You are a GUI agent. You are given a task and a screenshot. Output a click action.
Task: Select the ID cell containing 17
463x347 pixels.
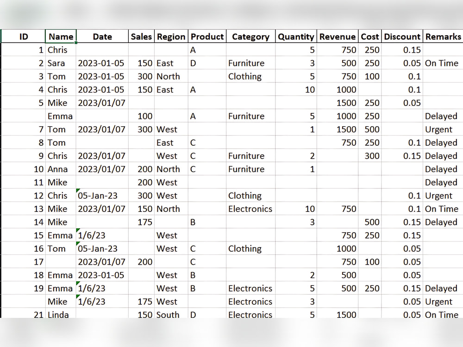click(x=23, y=262)
